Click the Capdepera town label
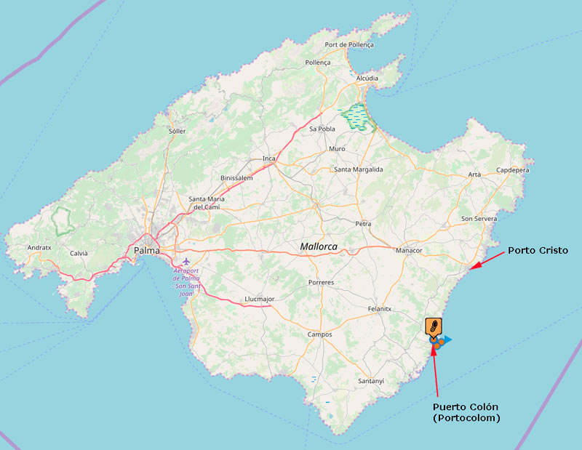This screenshot has width=582, height=450. (513, 170)
